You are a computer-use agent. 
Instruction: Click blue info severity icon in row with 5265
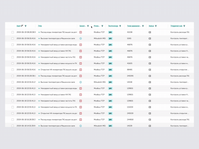coord(80,39)
